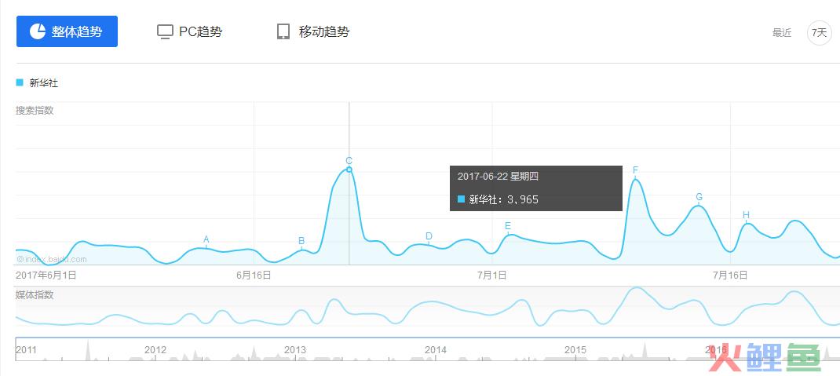The image size is (840, 376).
Task: Click news marker H on chart
Action: (x=747, y=215)
